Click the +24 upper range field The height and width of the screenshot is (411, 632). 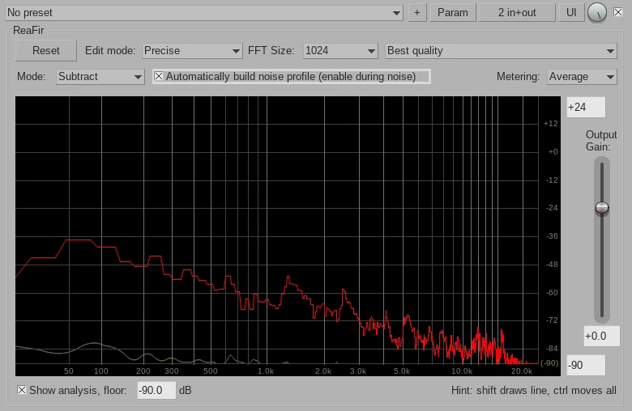(x=586, y=108)
